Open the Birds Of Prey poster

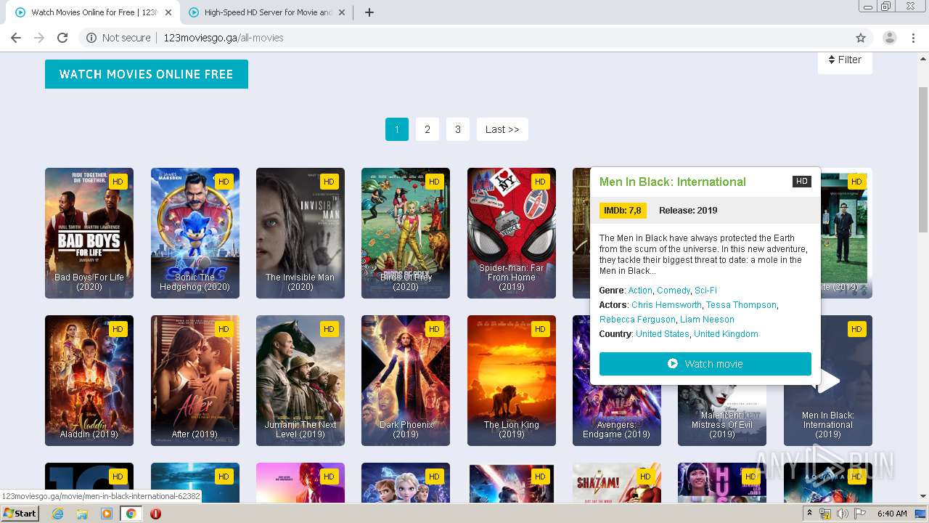[x=406, y=233]
